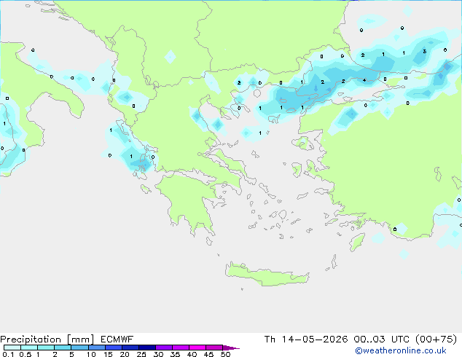This screenshot has height=357, width=462.
Task: Pick the 2–5 mm legend swatch
Action: (x=63, y=348)
